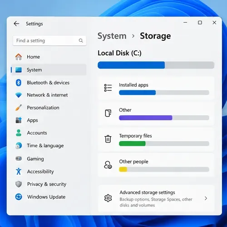This screenshot has height=227, width=227.
Task: Open Gaming settings
Action: [x=49, y=158]
